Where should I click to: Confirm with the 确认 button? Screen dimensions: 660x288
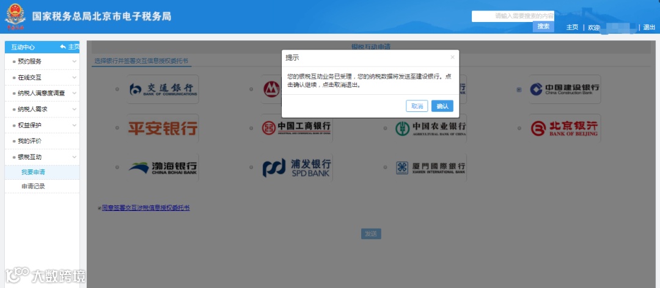click(442, 106)
